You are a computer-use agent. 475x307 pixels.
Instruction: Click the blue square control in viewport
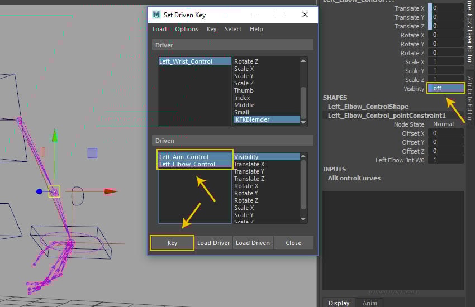click(92, 152)
